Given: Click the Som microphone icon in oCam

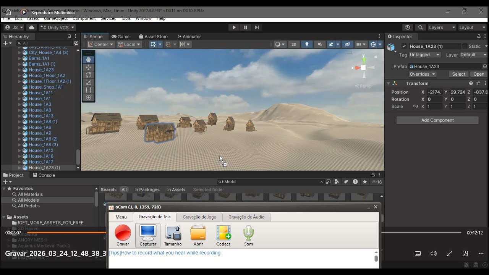Looking at the screenshot, I should pos(249,236).
